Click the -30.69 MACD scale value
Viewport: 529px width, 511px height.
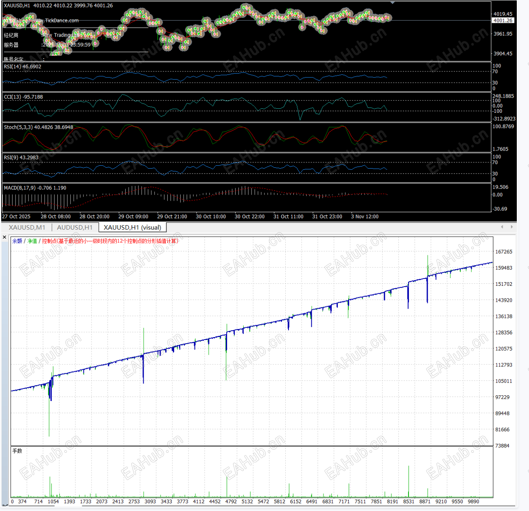pyautogui.click(x=500, y=209)
